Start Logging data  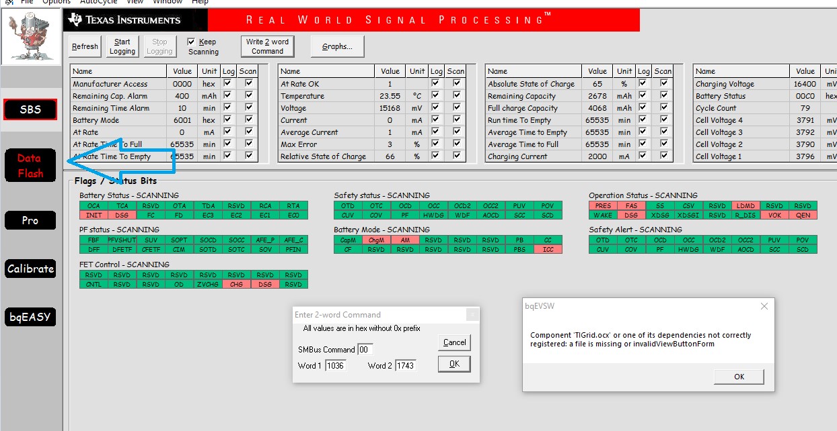point(122,46)
